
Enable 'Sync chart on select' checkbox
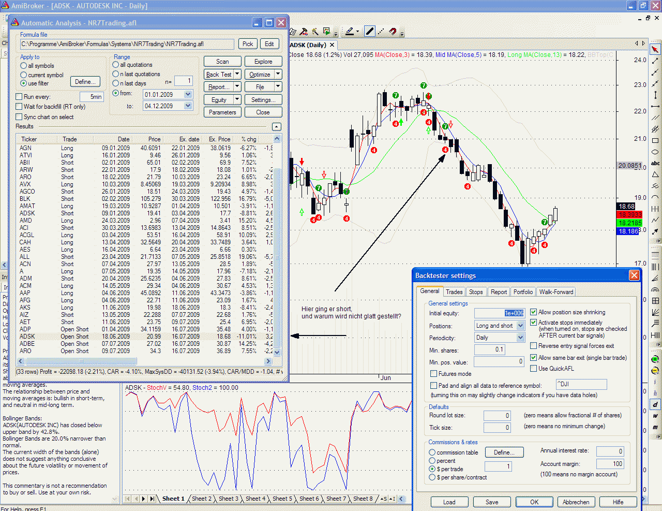(x=19, y=117)
